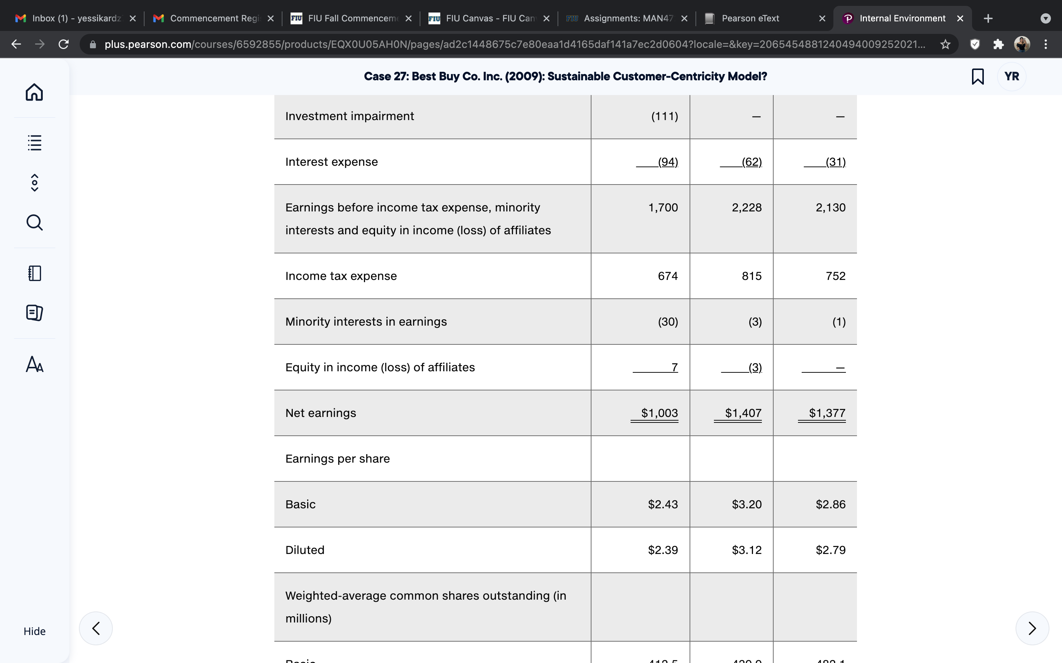This screenshot has width=1062, height=663.
Task: Close the Assignments: MAN47 tab
Action: tap(684, 18)
